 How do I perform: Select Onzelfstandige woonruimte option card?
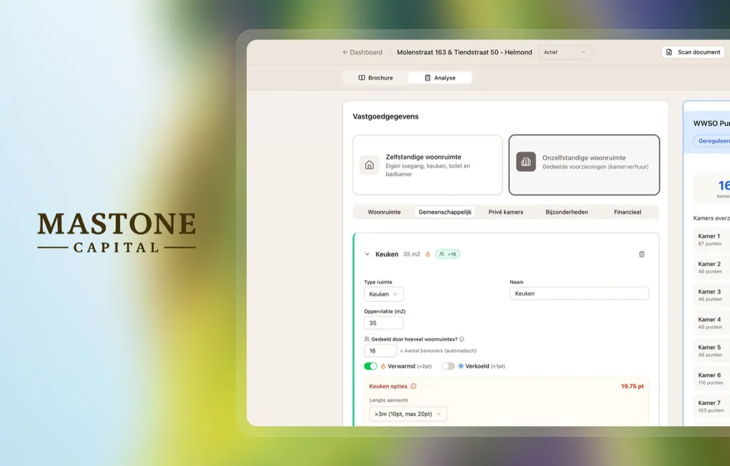tap(584, 165)
